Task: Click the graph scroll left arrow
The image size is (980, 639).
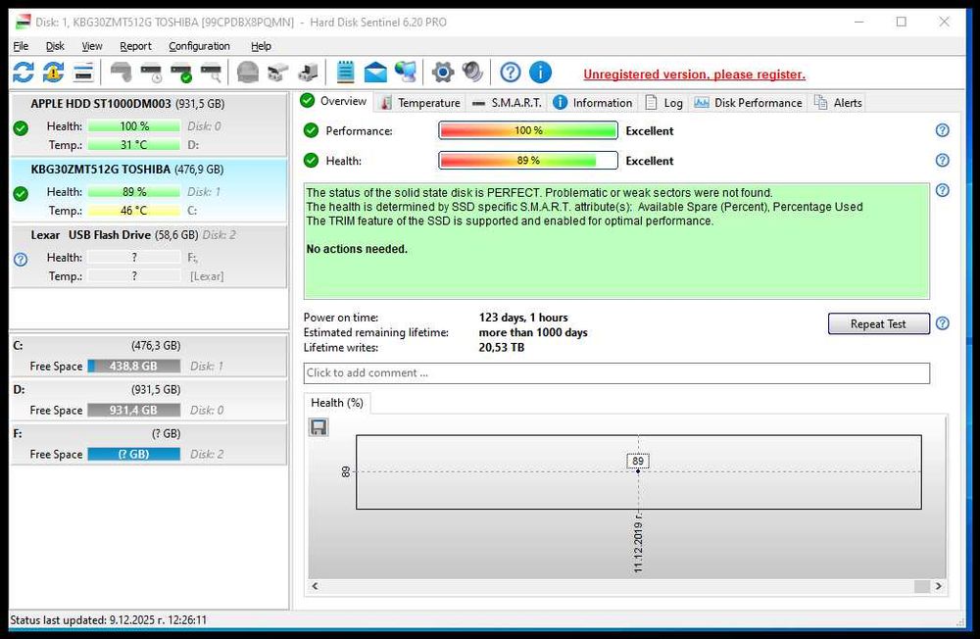Action: pos(315,586)
